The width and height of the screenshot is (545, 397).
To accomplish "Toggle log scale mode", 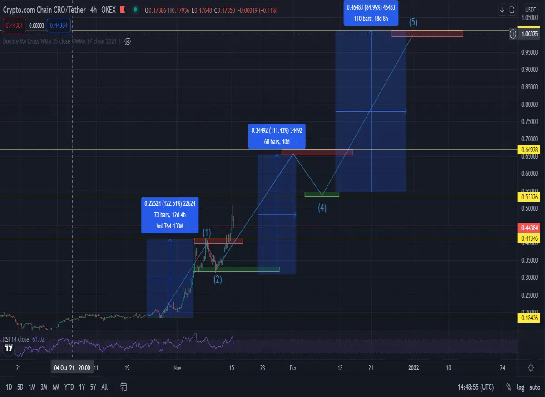I will pos(520,387).
